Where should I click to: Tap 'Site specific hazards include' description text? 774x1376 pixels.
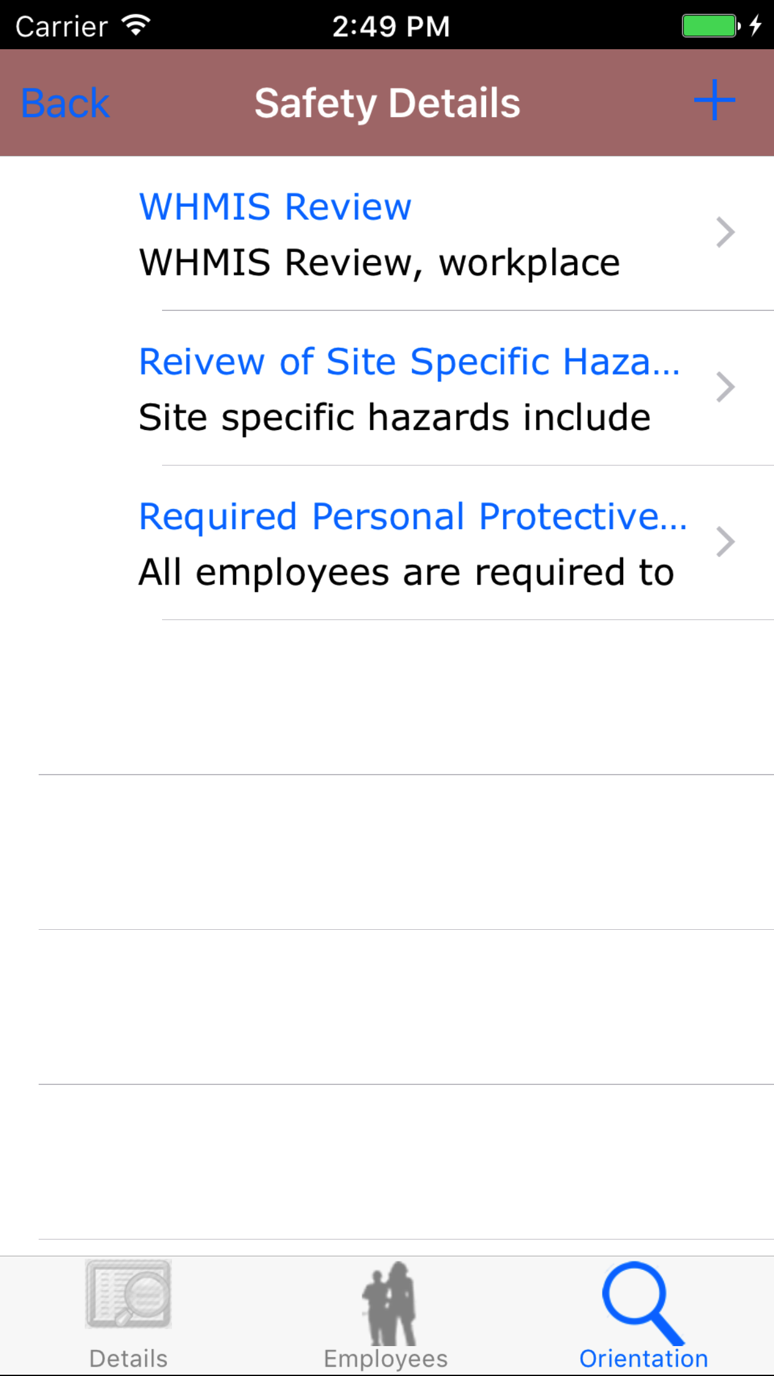394,417
